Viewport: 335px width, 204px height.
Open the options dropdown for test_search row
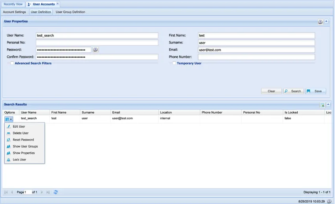coord(9,119)
